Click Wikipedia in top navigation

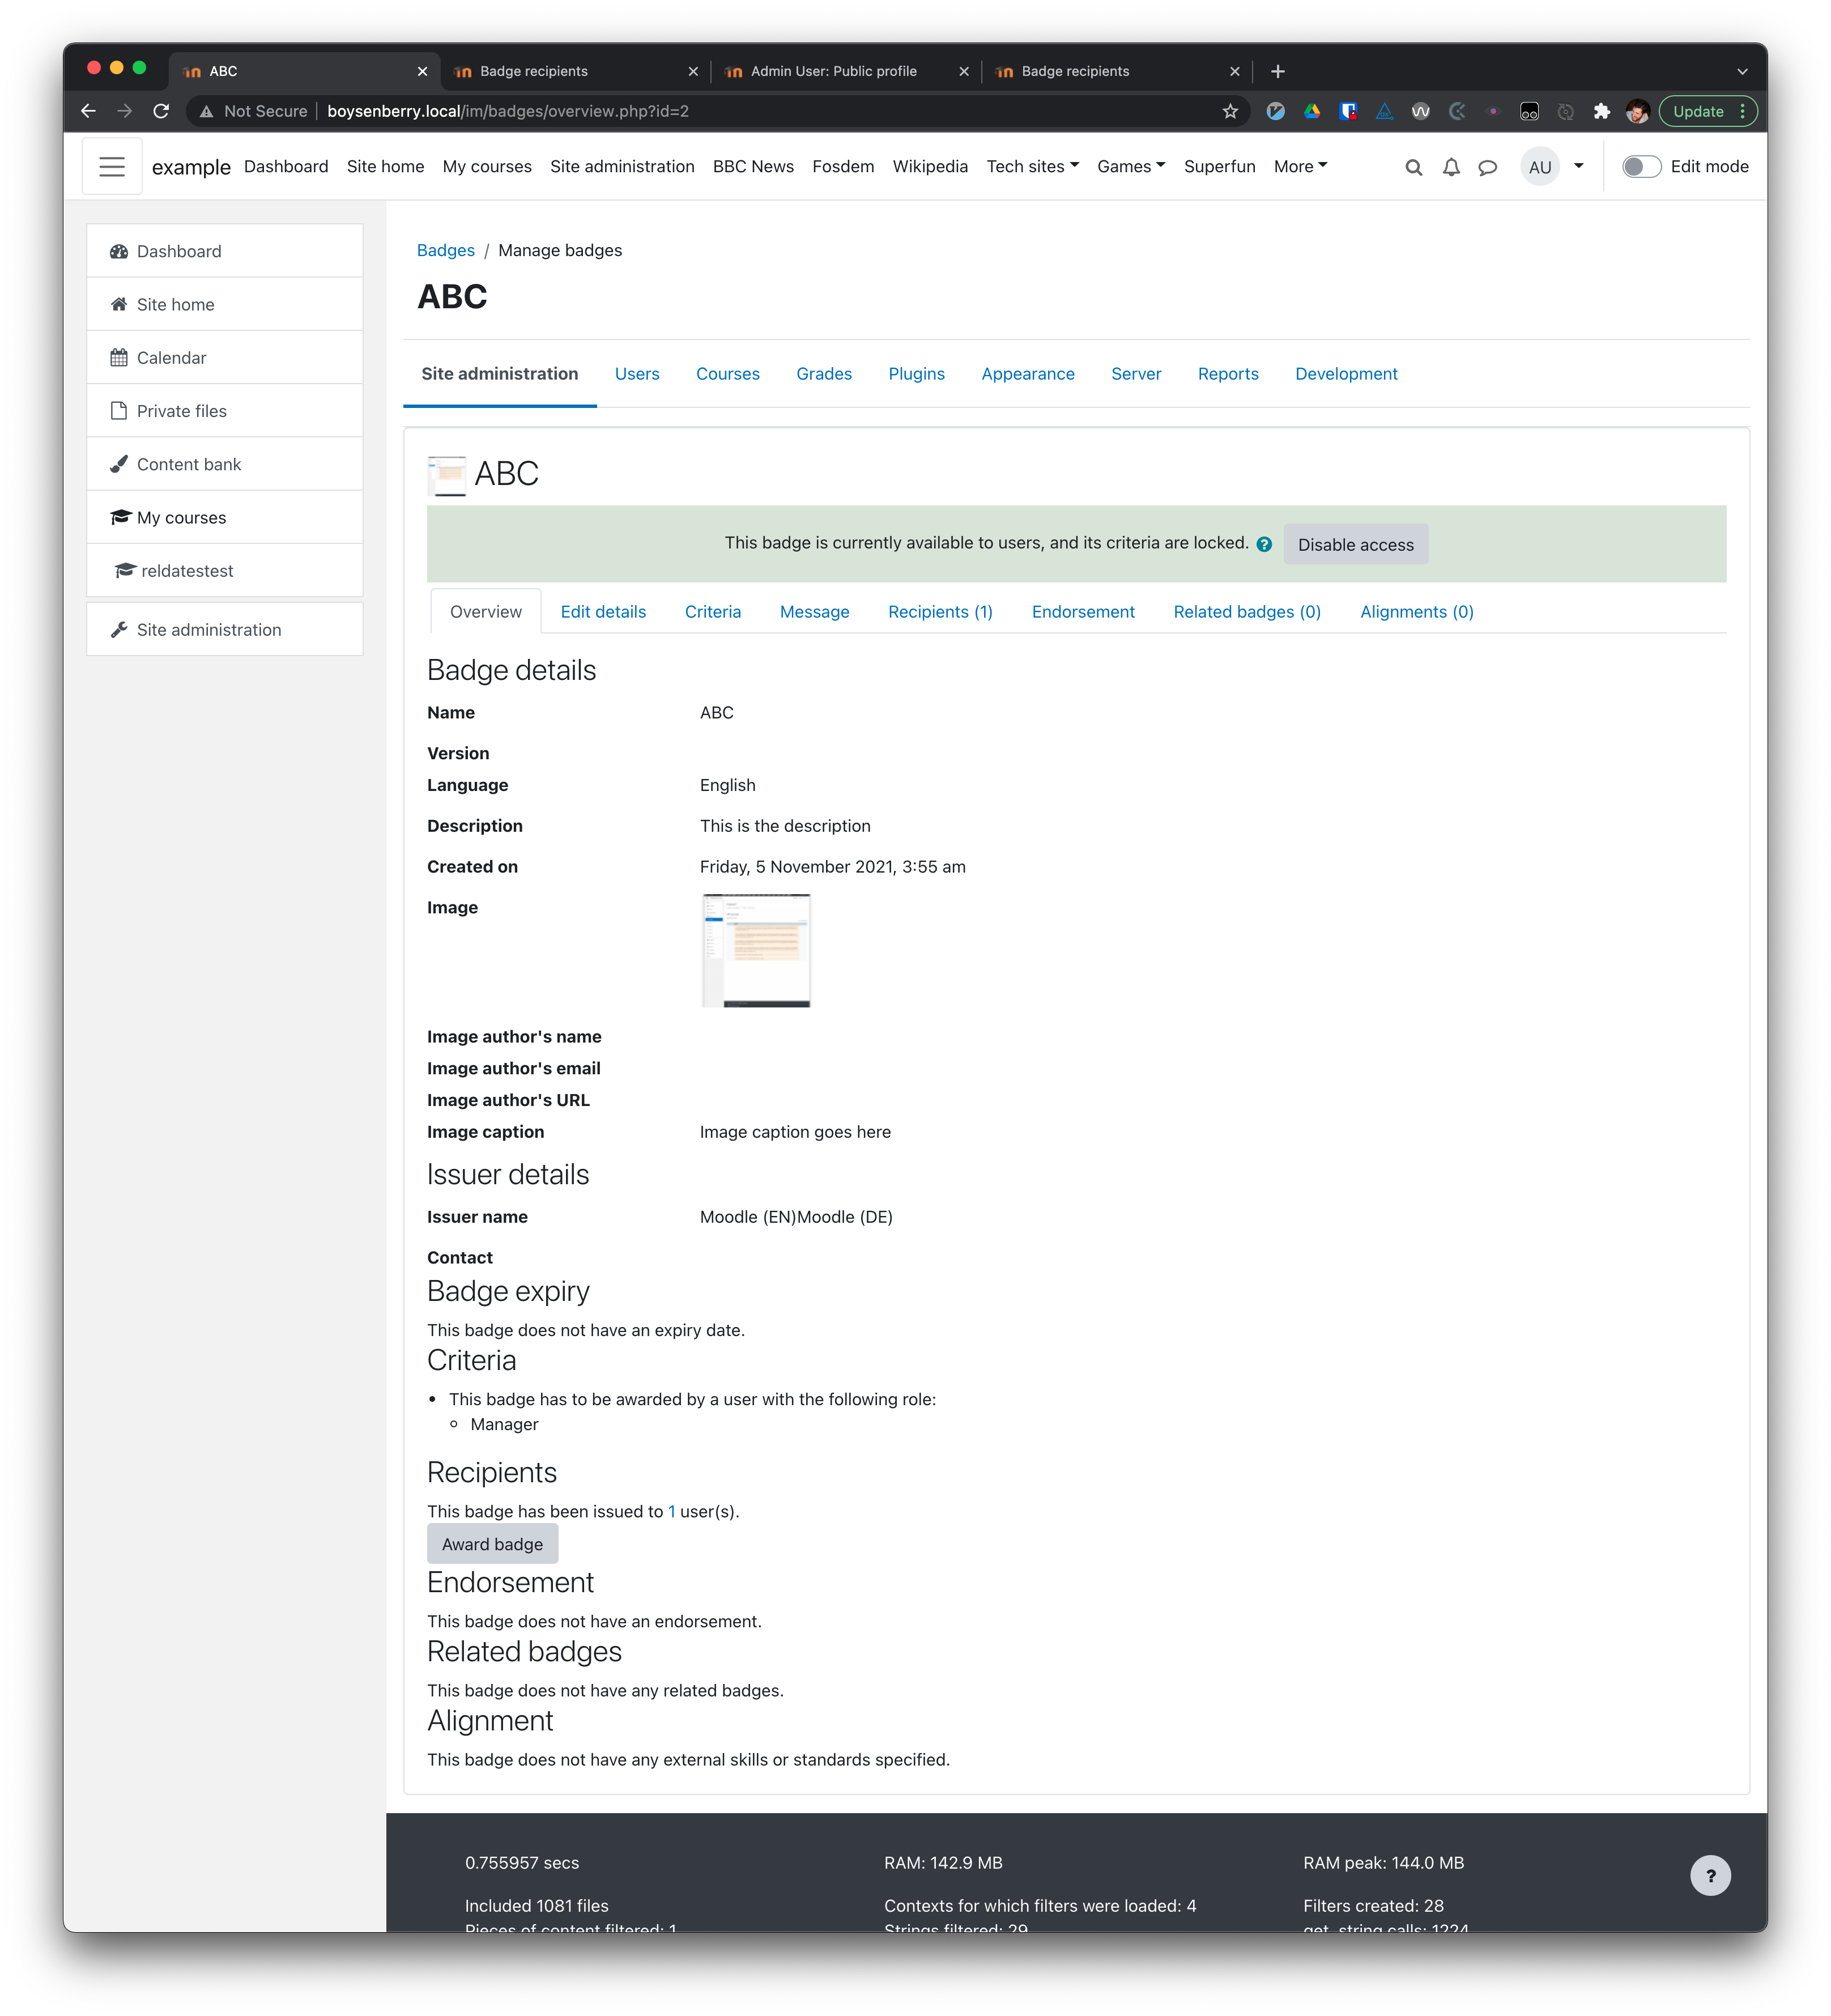pyautogui.click(x=930, y=166)
